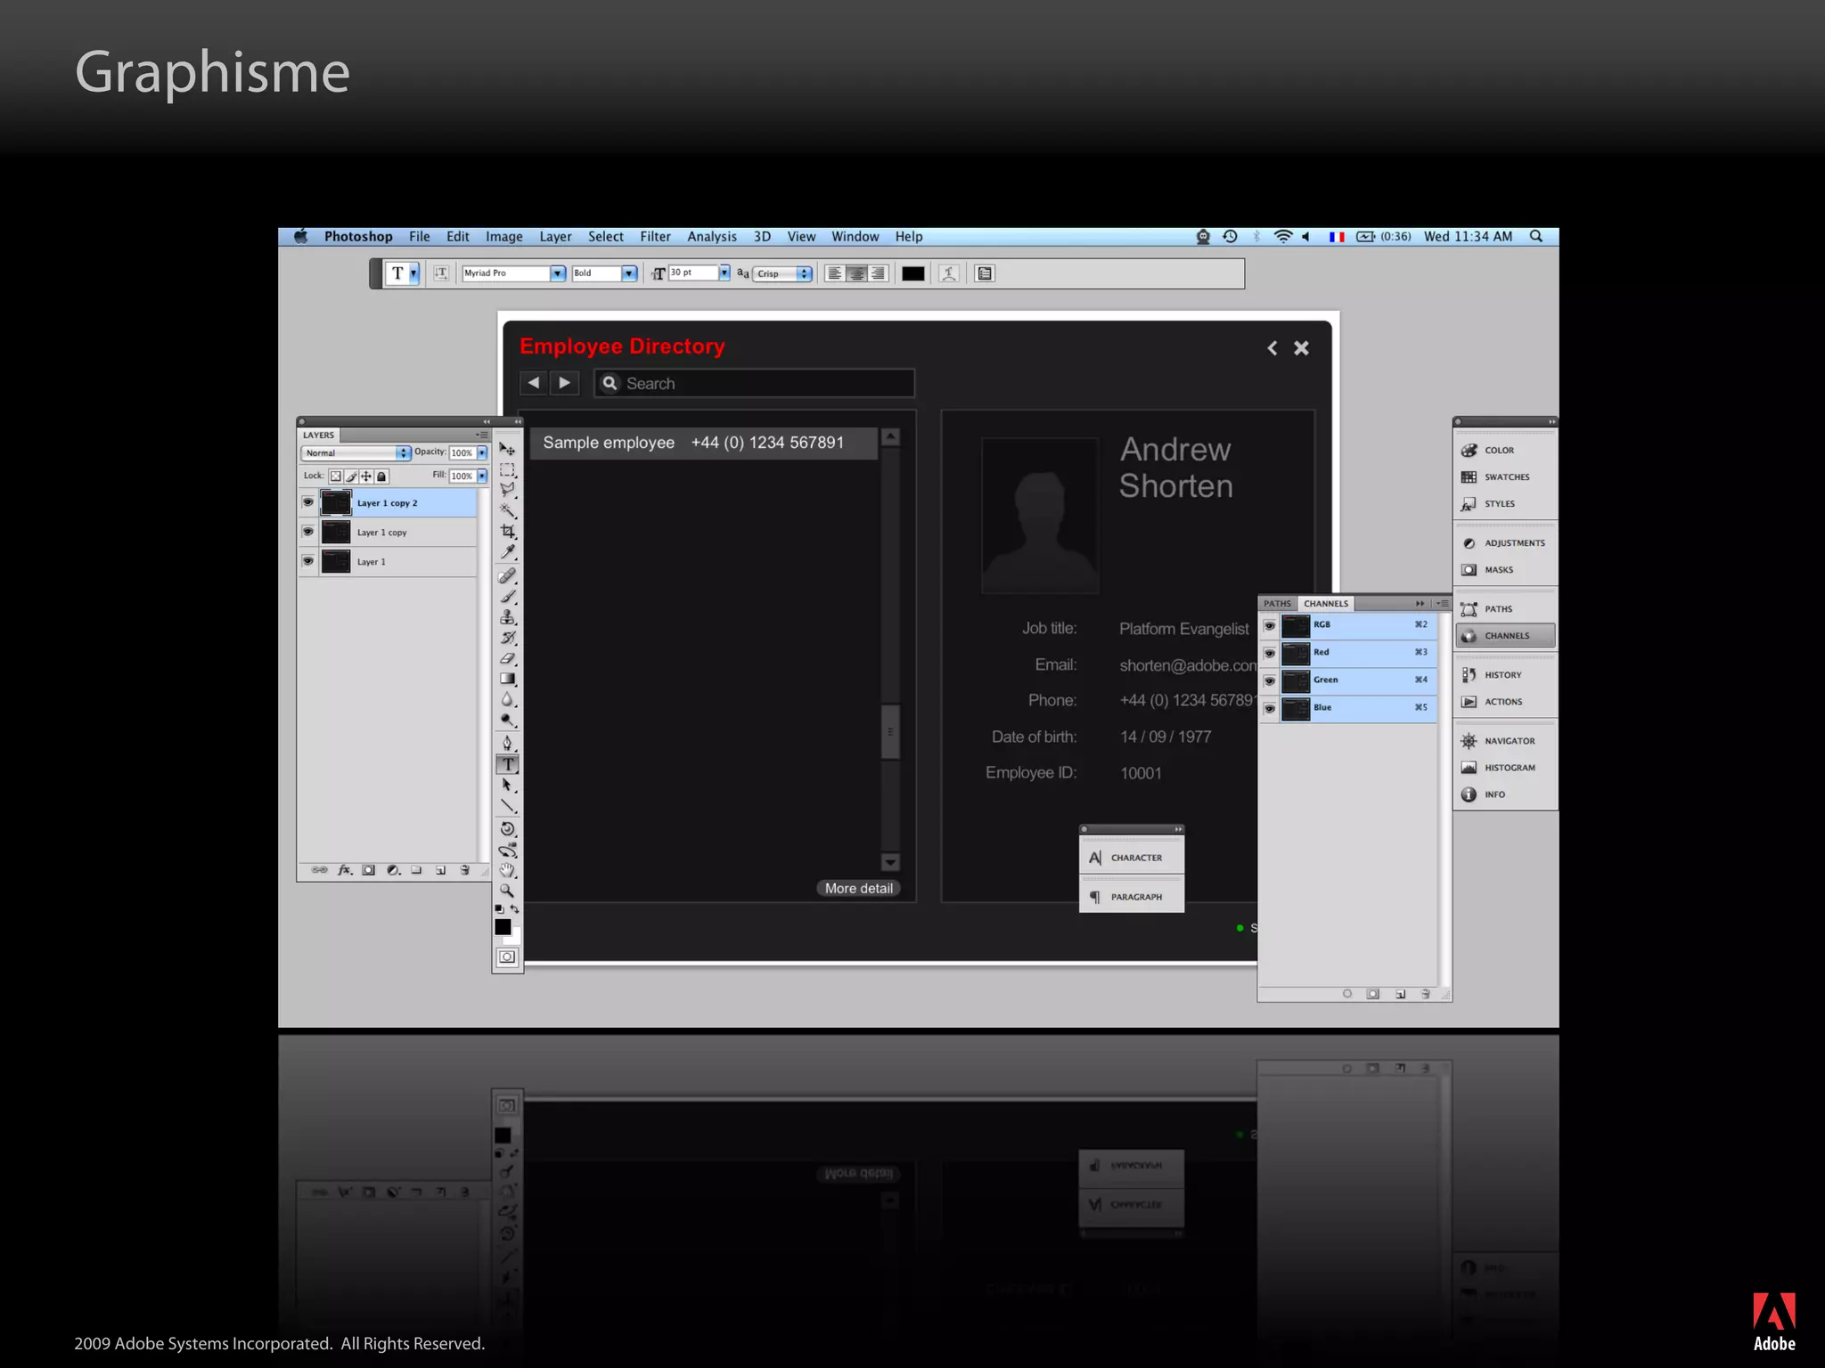Open the Color panel
The image size is (1825, 1368).
click(1505, 451)
